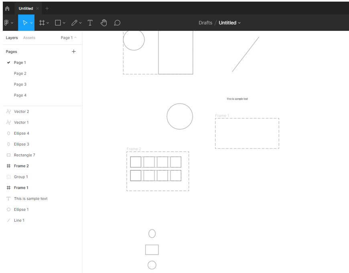Click the Line 1 layer icon

[8, 220]
